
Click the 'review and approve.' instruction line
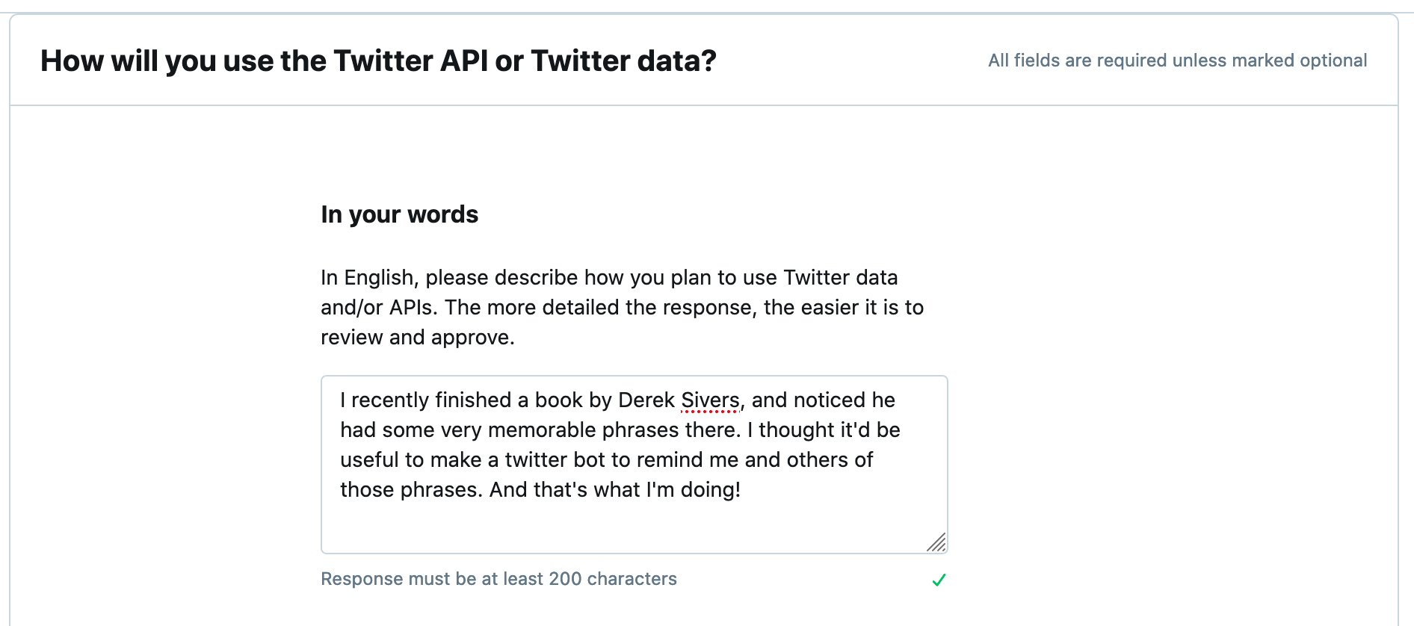point(418,337)
